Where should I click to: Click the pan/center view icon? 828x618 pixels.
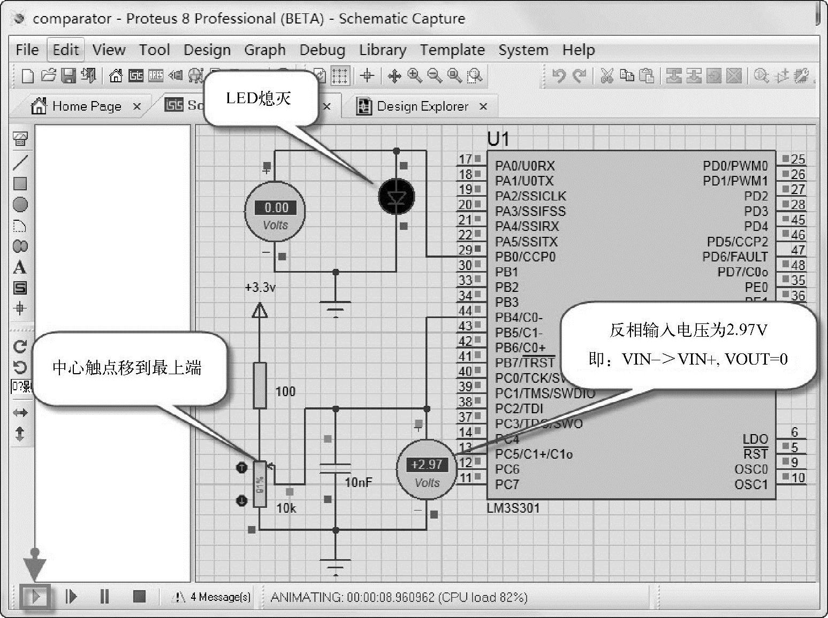click(x=394, y=76)
